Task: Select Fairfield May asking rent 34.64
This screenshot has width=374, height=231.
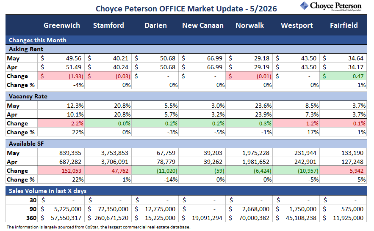Action: click(x=356, y=59)
